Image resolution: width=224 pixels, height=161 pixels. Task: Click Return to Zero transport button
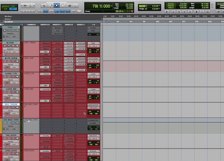point(173,12)
